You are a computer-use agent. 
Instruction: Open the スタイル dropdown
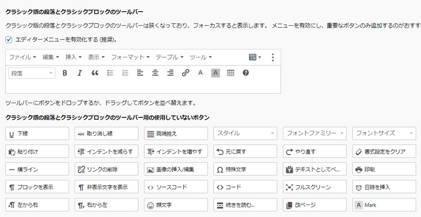coord(245,133)
